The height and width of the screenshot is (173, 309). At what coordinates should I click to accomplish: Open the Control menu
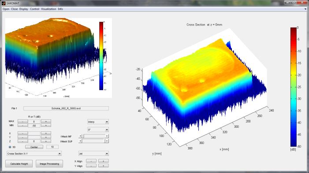click(34, 9)
